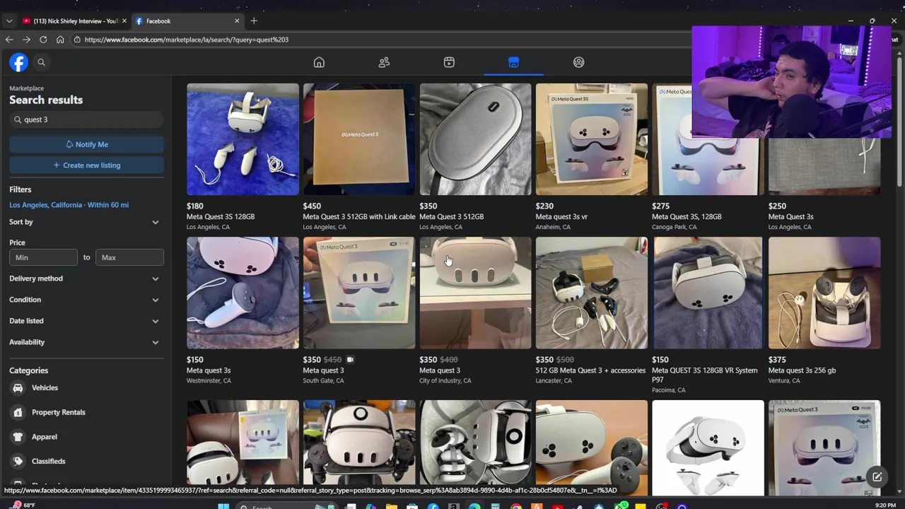Open a new browser tab with the plus icon

pos(254,21)
